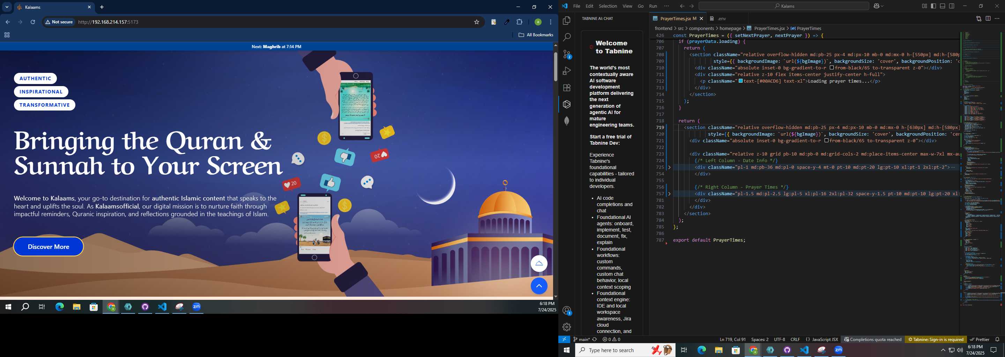Open Chrome tab search dropdown arrow

coord(7,7)
